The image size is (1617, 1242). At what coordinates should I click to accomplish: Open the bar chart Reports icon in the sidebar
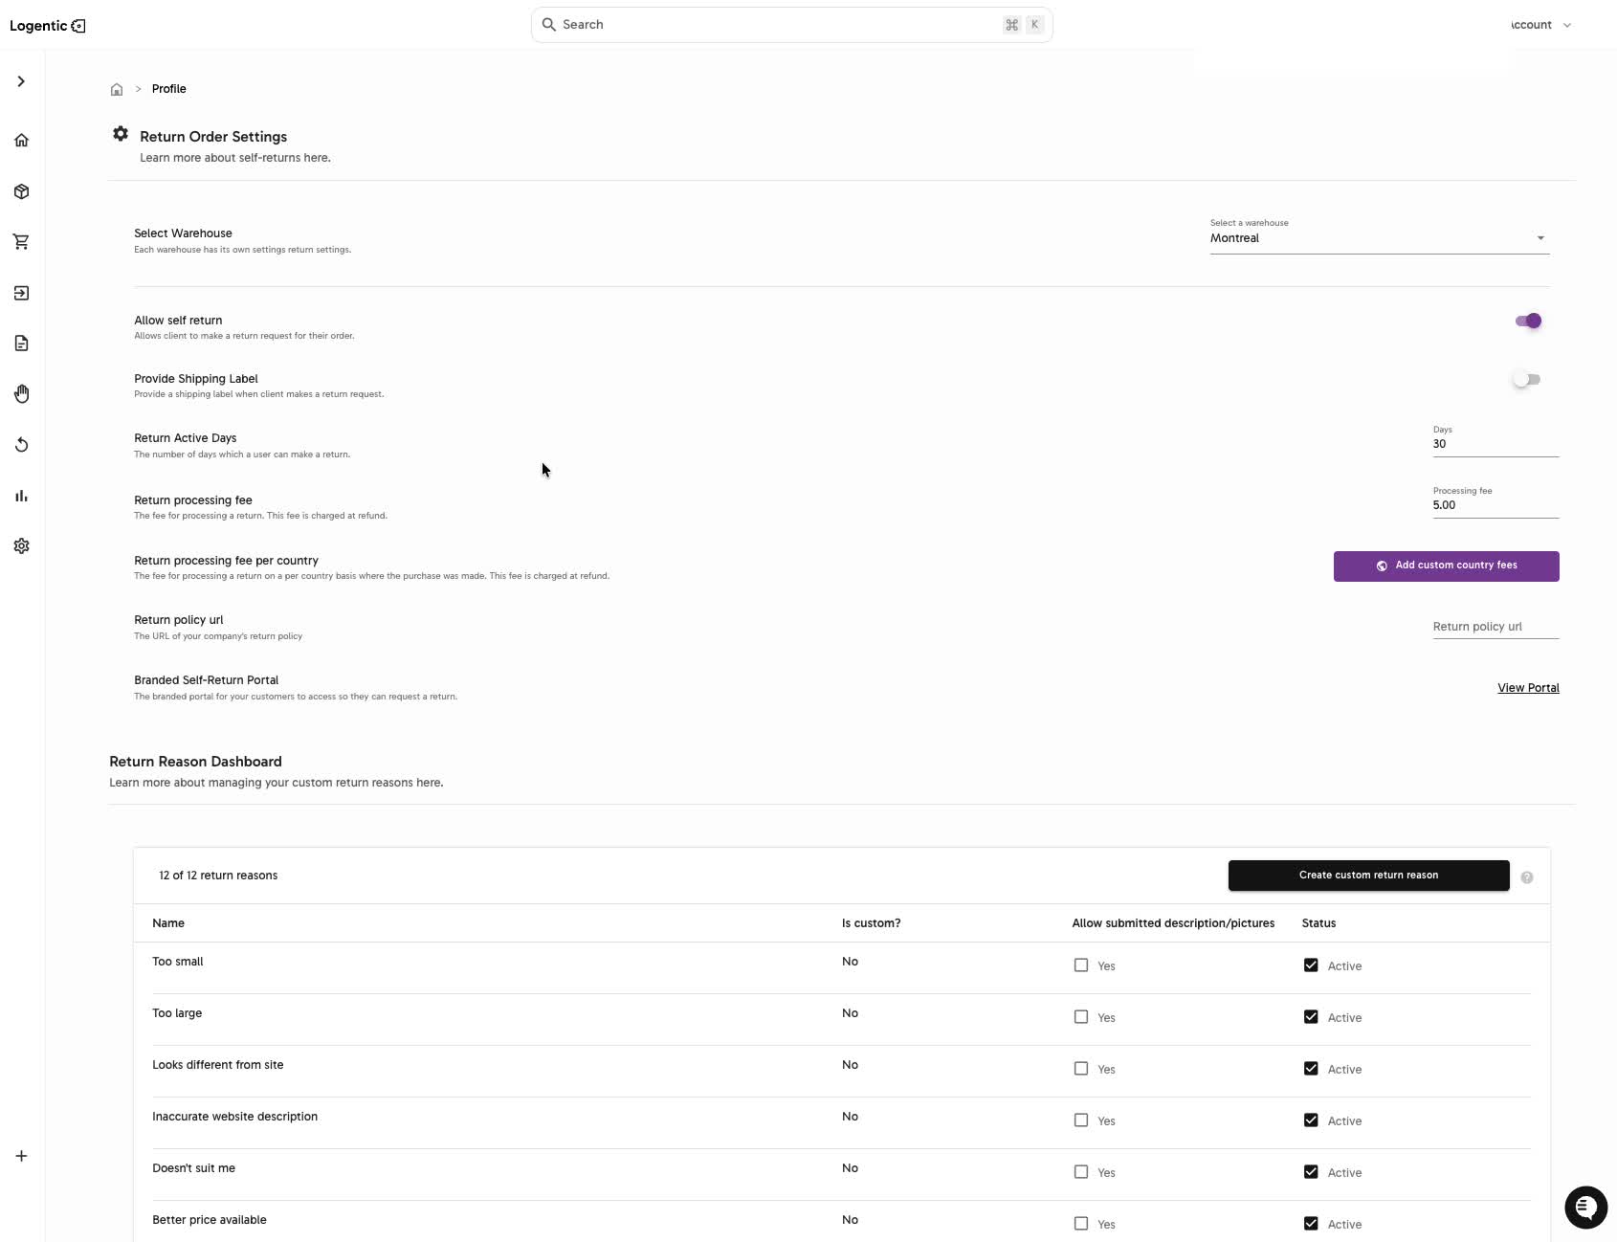point(21,496)
